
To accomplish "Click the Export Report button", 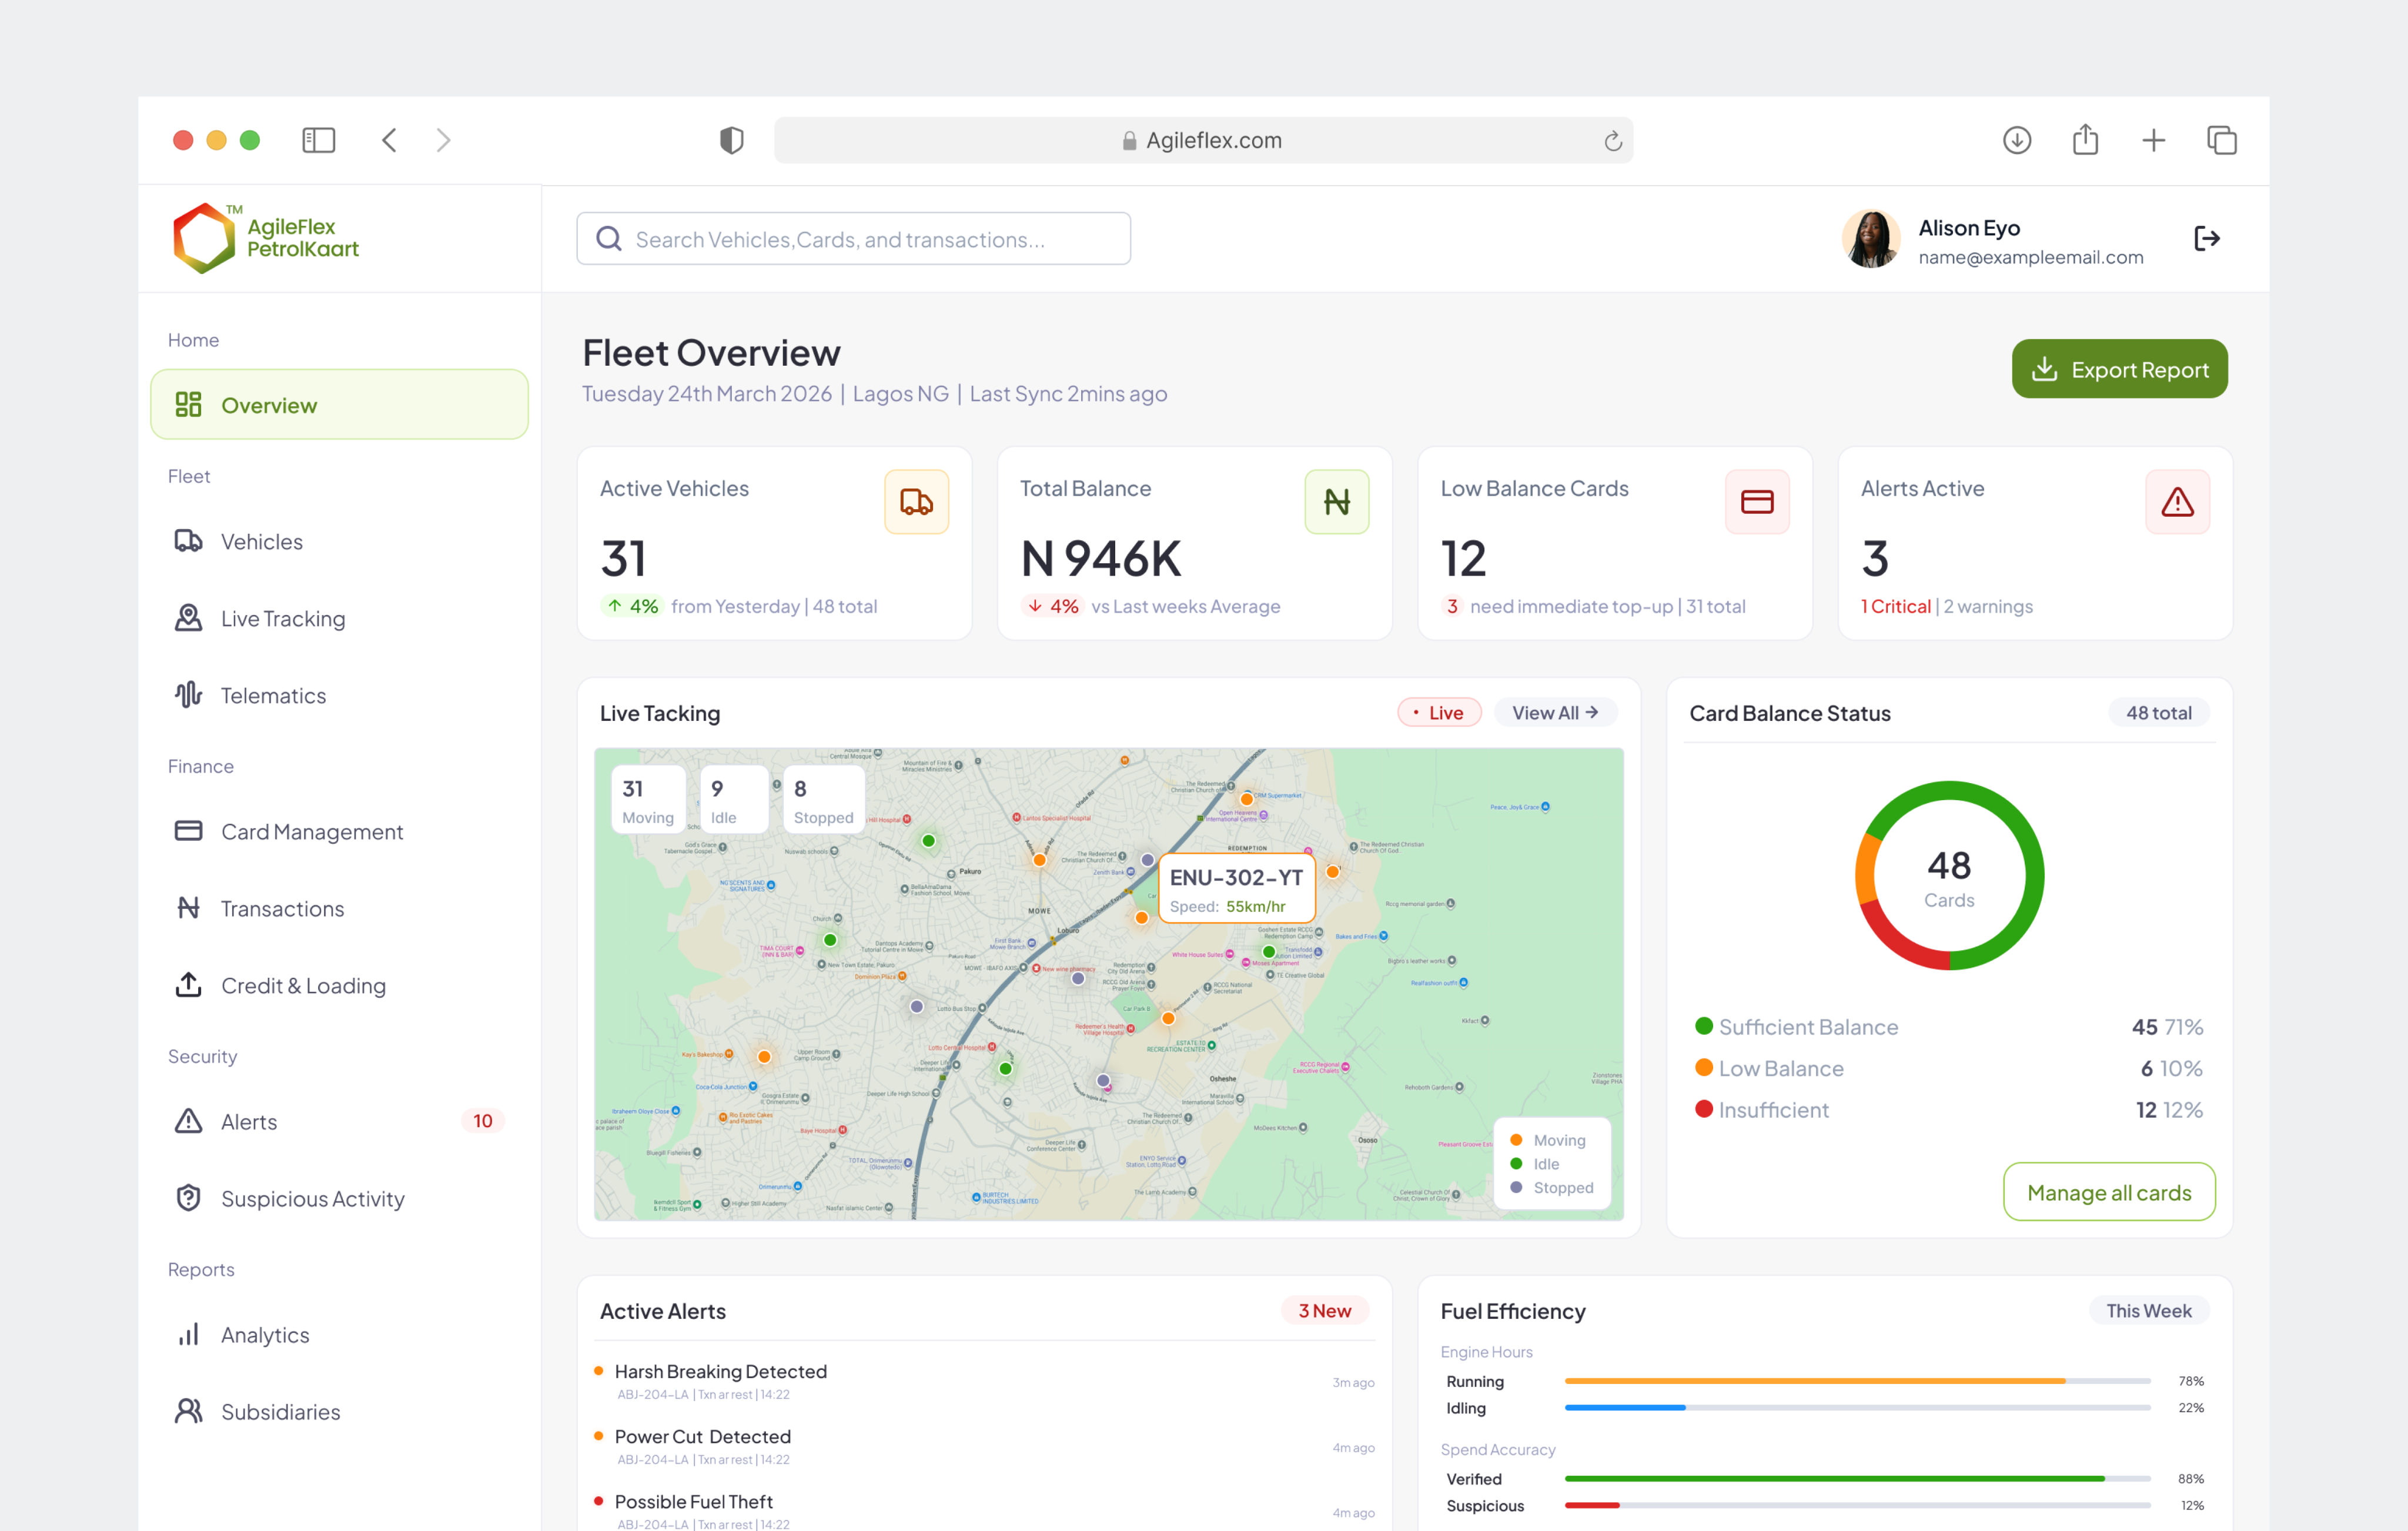I will point(2119,369).
